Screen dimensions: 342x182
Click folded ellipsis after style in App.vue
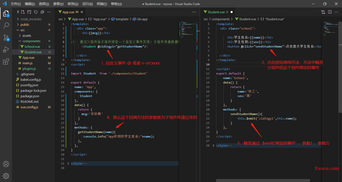pyautogui.click(x=86, y=163)
